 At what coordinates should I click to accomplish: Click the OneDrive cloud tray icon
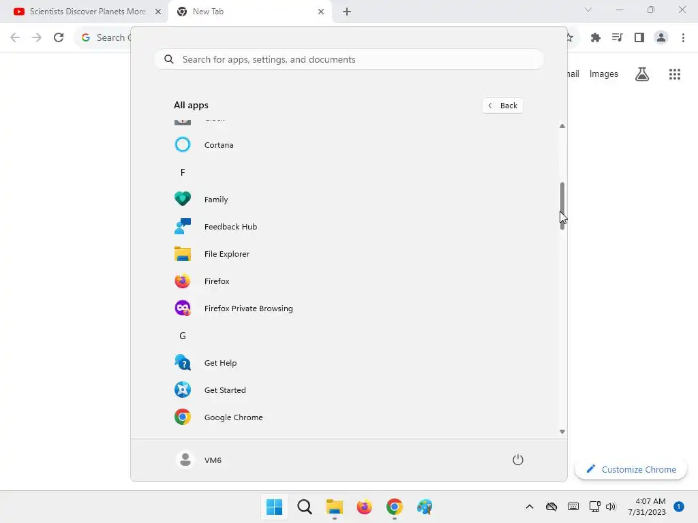[551, 507]
